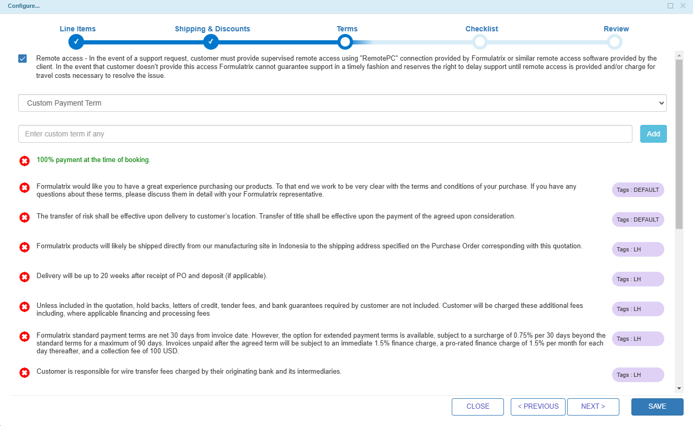
Task: Jump to the Review step label
Action: [x=616, y=29]
